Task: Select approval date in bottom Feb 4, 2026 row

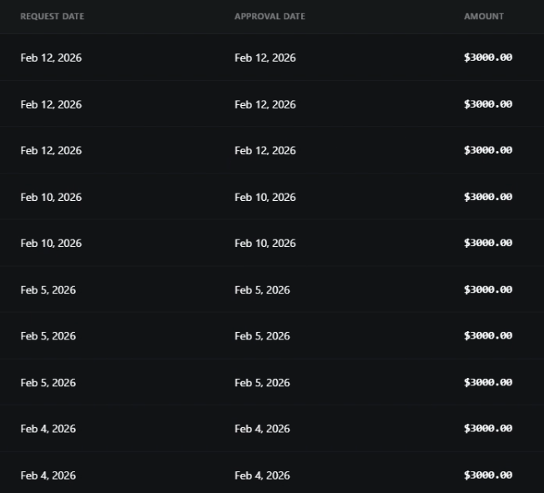Action: 262,475
